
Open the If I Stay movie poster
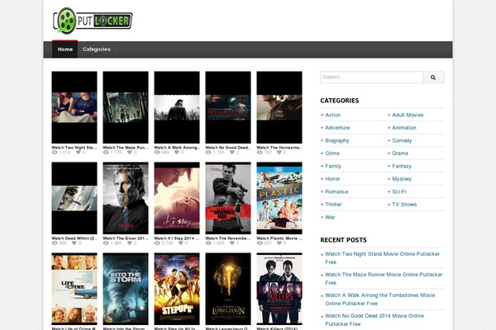pyautogui.click(x=177, y=198)
